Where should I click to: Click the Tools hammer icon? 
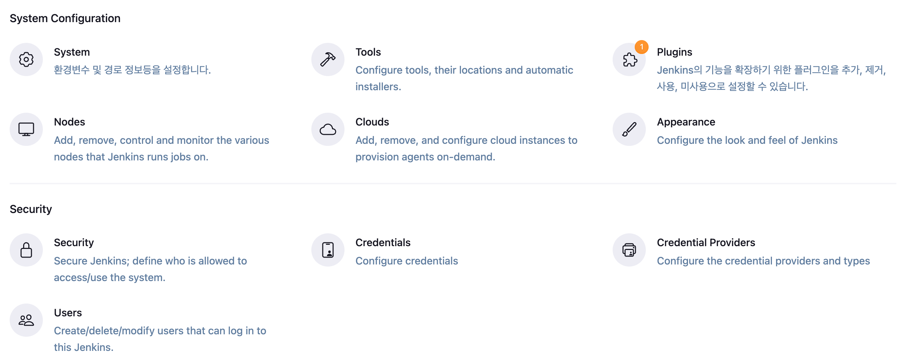328,59
